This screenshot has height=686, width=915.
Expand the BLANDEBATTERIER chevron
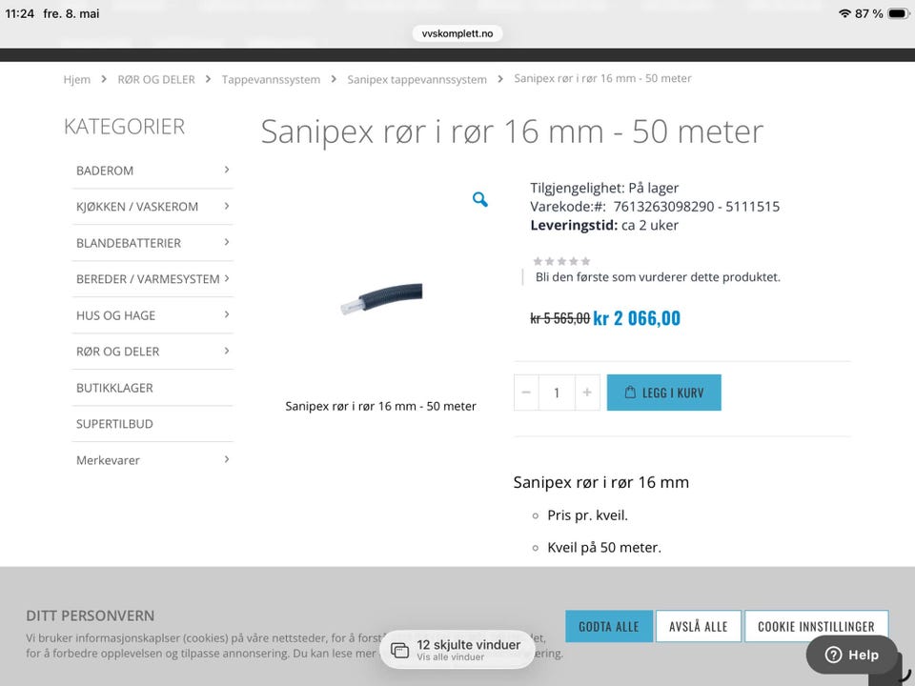(227, 242)
